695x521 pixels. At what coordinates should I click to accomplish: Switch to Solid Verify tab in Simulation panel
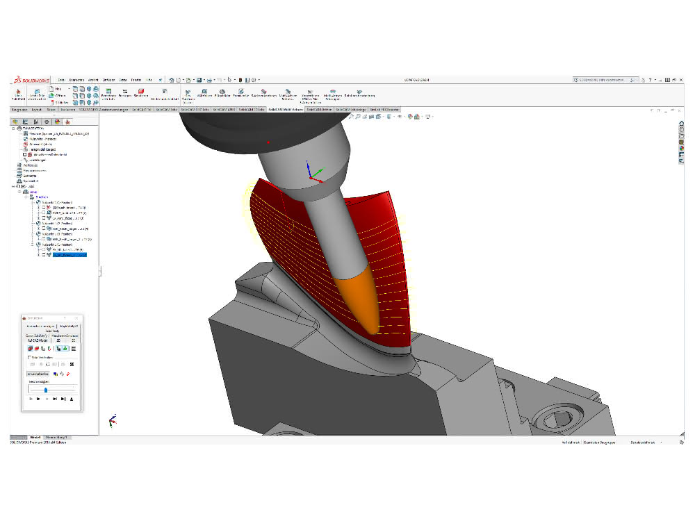point(52,331)
